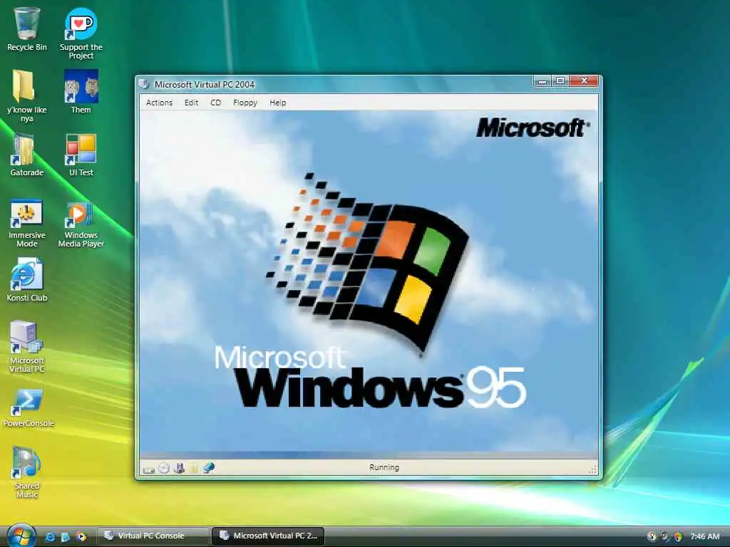The image size is (730, 547).
Task: Open the Vista Start orb
Action: [x=21, y=536]
